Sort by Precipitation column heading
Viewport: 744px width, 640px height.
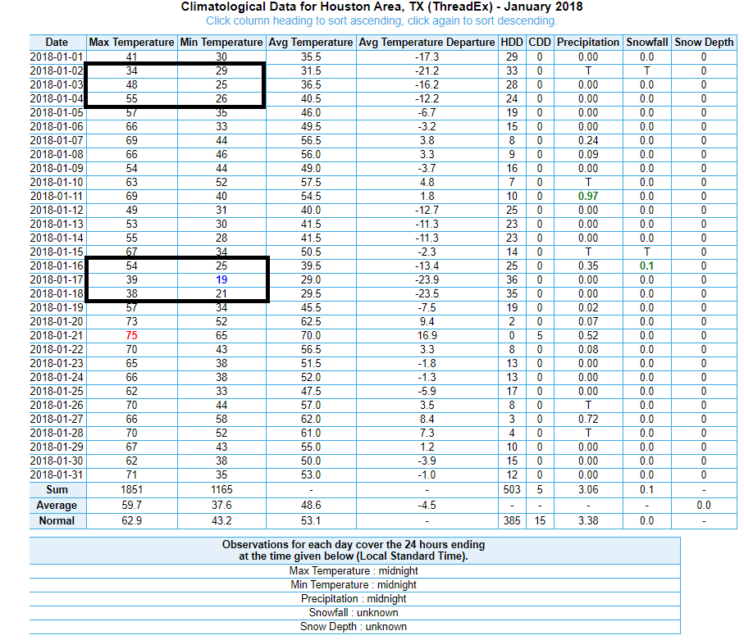coord(588,42)
